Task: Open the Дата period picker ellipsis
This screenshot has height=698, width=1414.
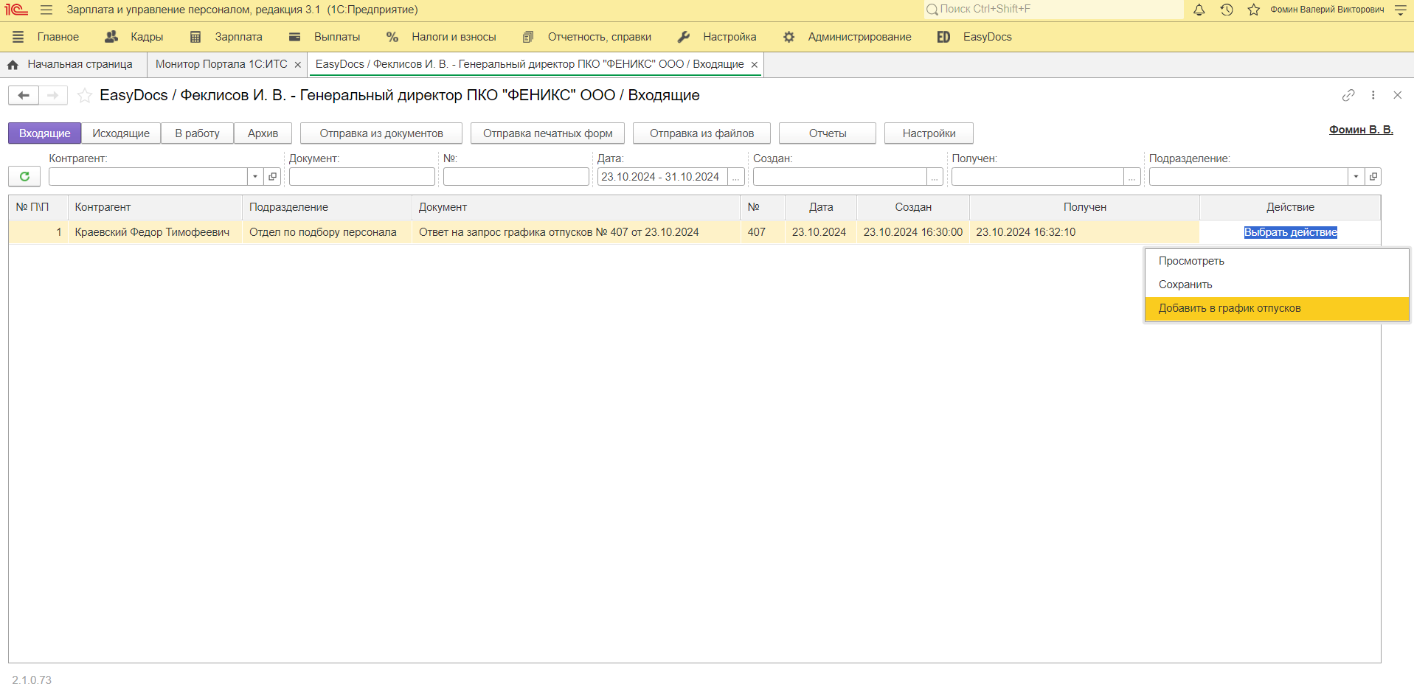Action: click(735, 177)
